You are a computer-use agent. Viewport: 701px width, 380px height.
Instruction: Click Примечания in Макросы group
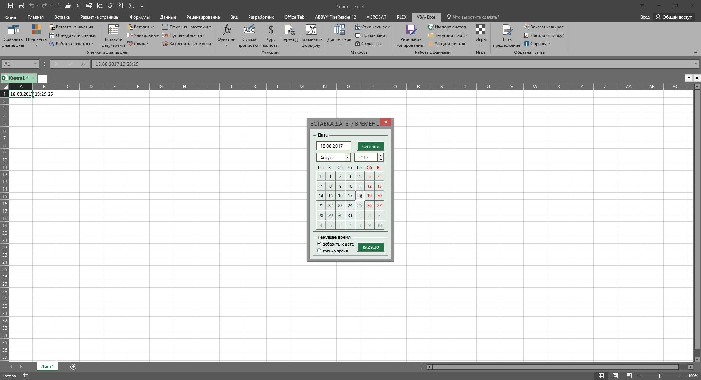click(371, 35)
